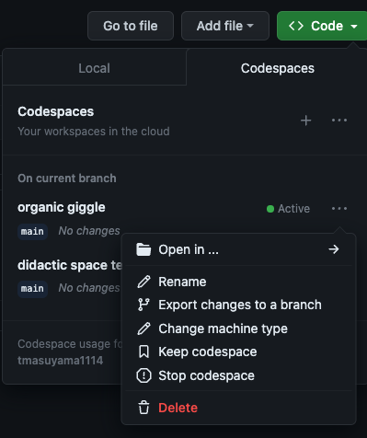Click the pencil icon next to Rename

pyautogui.click(x=143, y=282)
